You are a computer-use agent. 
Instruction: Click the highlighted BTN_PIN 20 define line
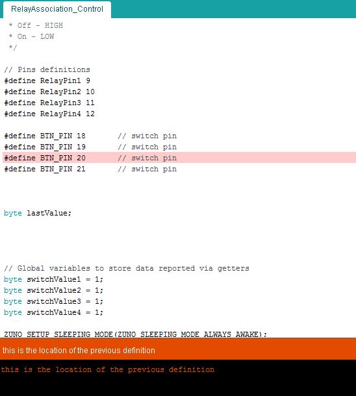(179, 158)
